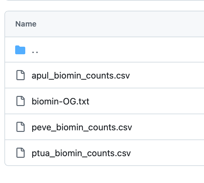Go up via the ".." link

(x=35, y=50)
